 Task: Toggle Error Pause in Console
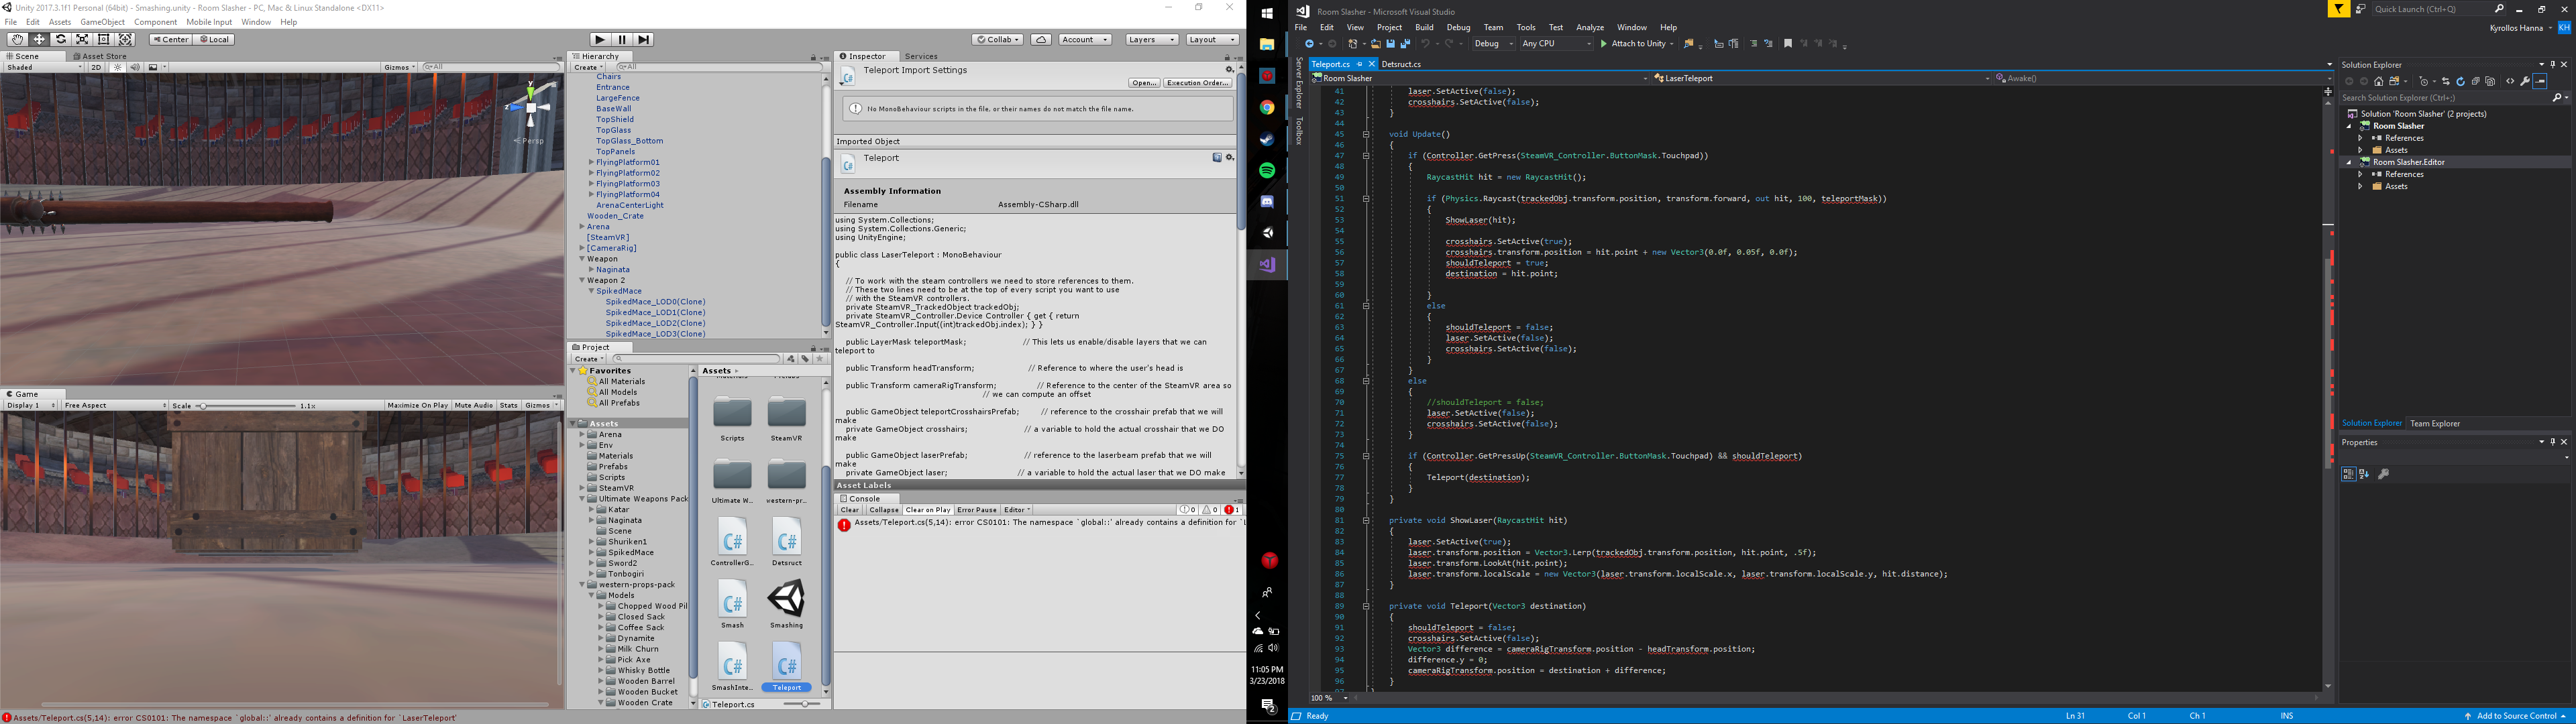977,510
